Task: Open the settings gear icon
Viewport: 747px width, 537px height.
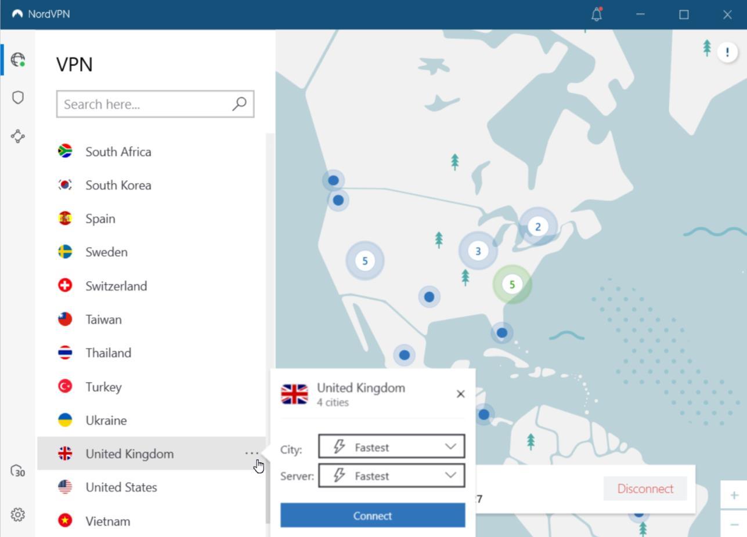Action: pyautogui.click(x=18, y=514)
